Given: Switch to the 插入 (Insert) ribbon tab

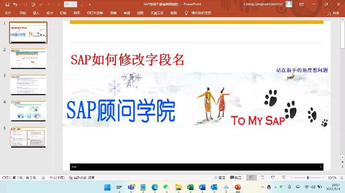Looking at the screenshot, I should tap(36, 13).
